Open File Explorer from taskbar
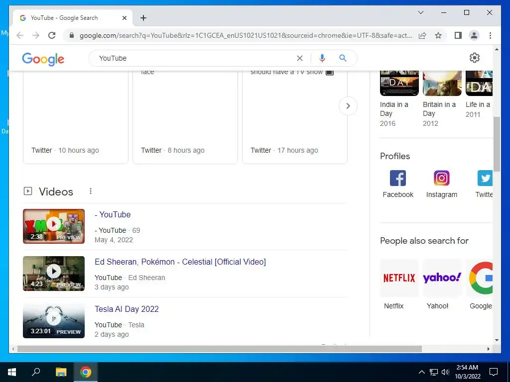 tap(61, 372)
